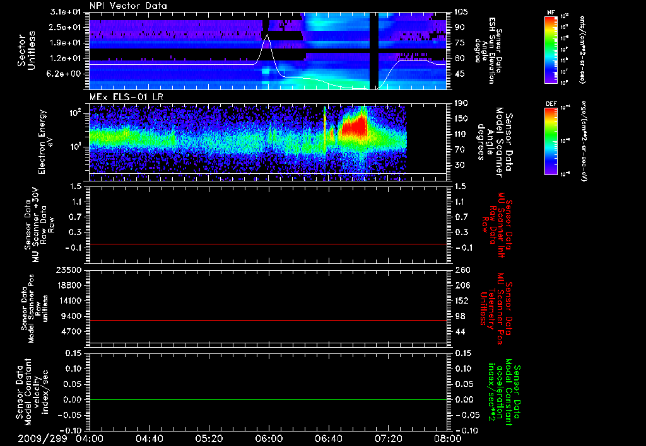Click the 75 degree tick on elevation axis
Screen dimensions: 646x446
click(459, 43)
